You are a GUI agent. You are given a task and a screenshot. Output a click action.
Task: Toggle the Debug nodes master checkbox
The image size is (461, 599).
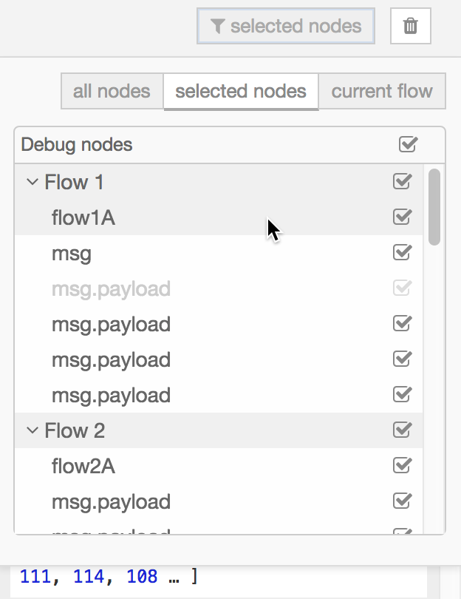pos(408,144)
